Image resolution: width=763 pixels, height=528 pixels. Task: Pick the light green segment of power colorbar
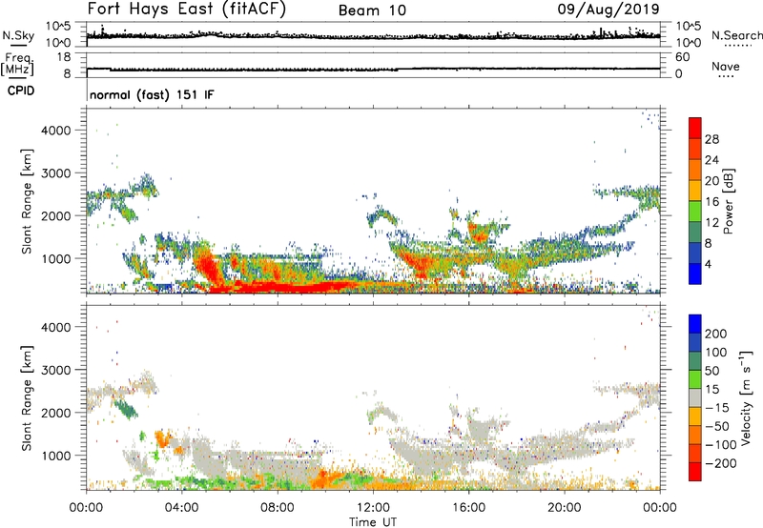695,212
